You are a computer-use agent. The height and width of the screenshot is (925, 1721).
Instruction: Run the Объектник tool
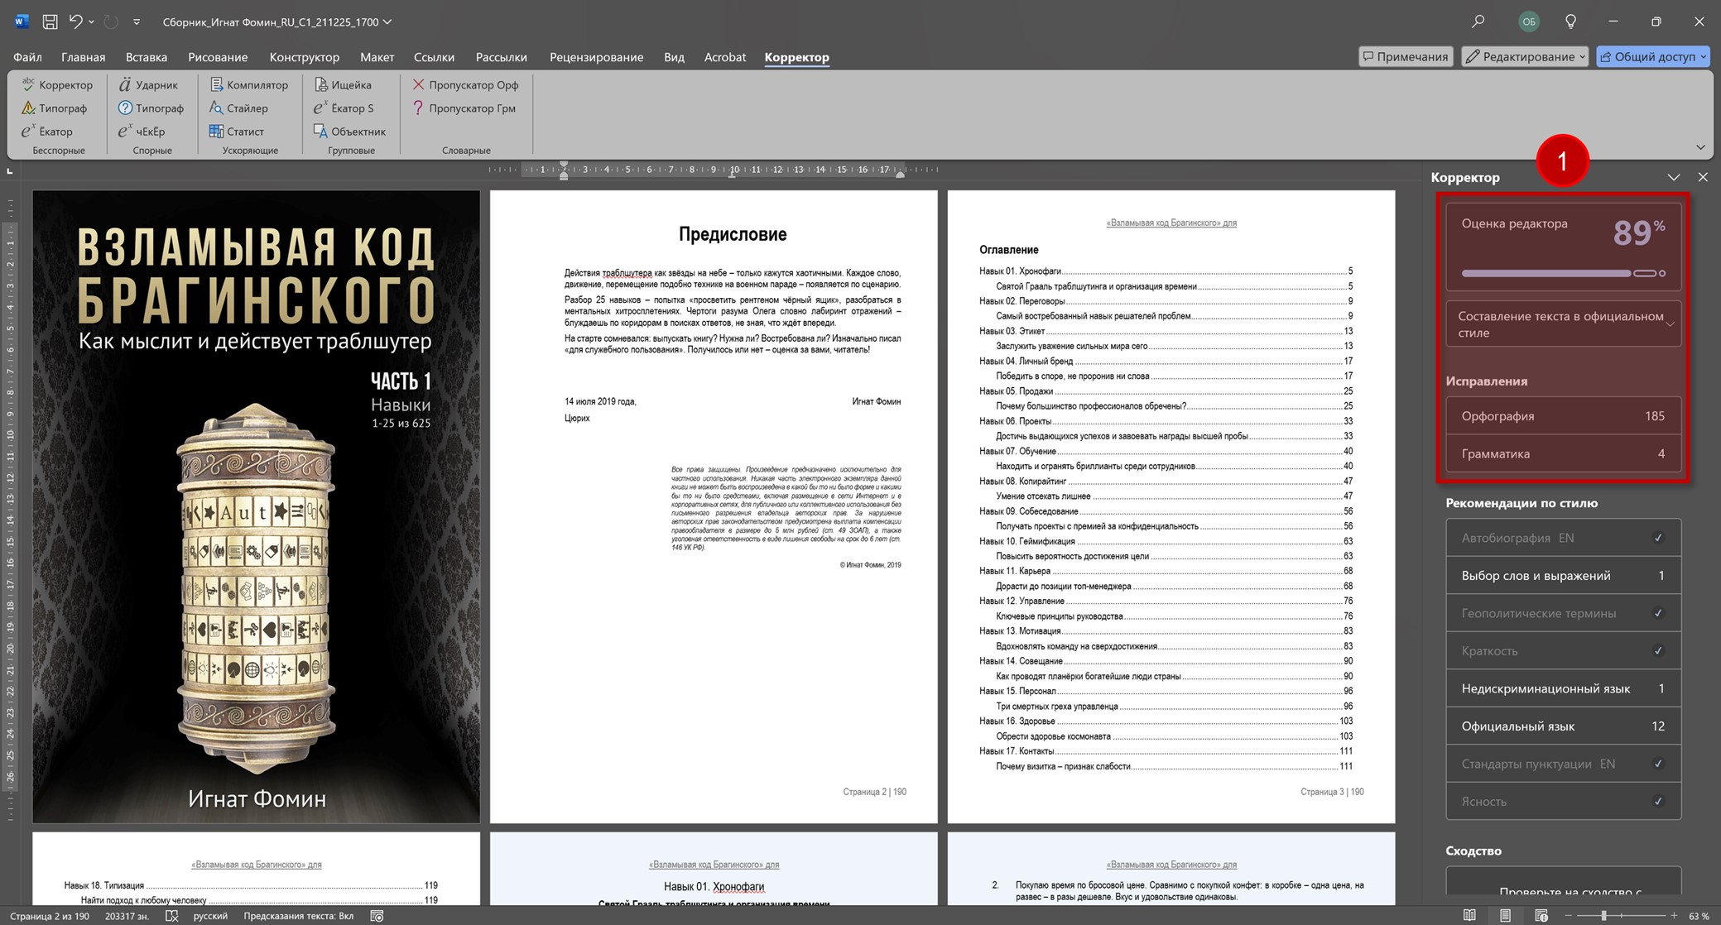(350, 131)
